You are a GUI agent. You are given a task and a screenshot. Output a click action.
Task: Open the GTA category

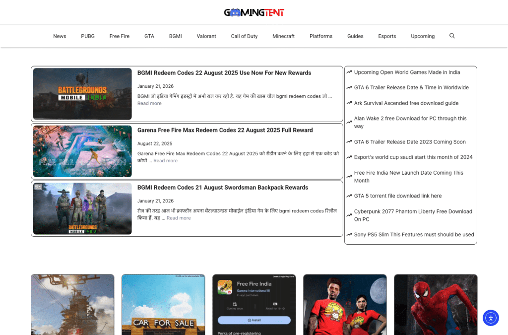(149, 36)
